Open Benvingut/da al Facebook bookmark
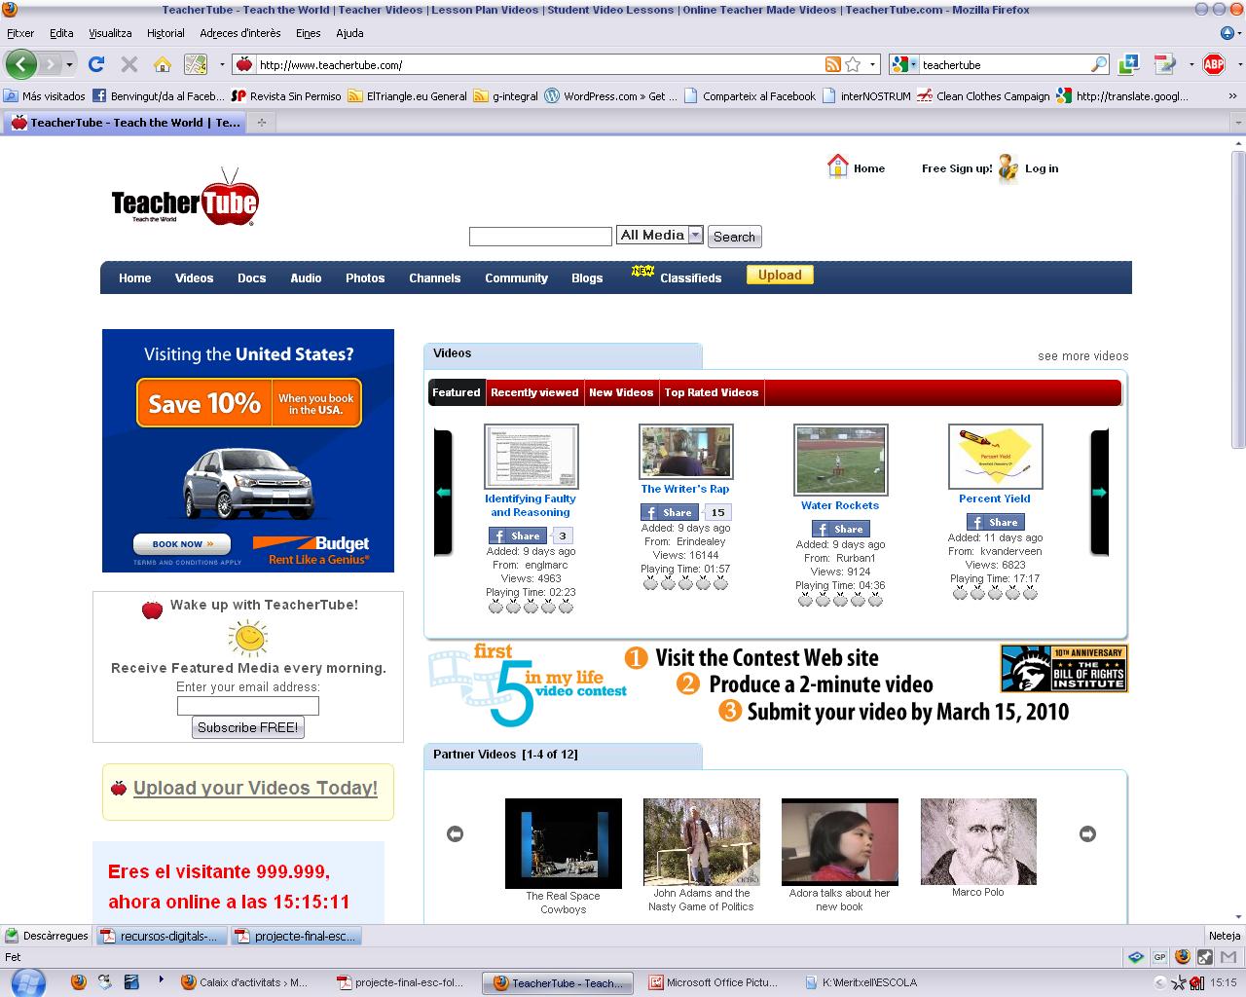 [x=158, y=96]
